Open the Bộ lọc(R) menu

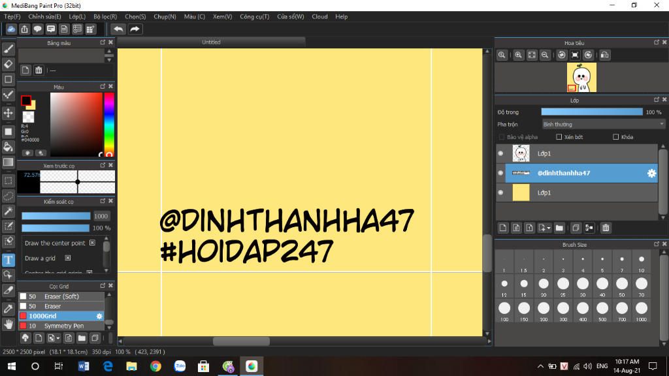click(x=105, y=16)
